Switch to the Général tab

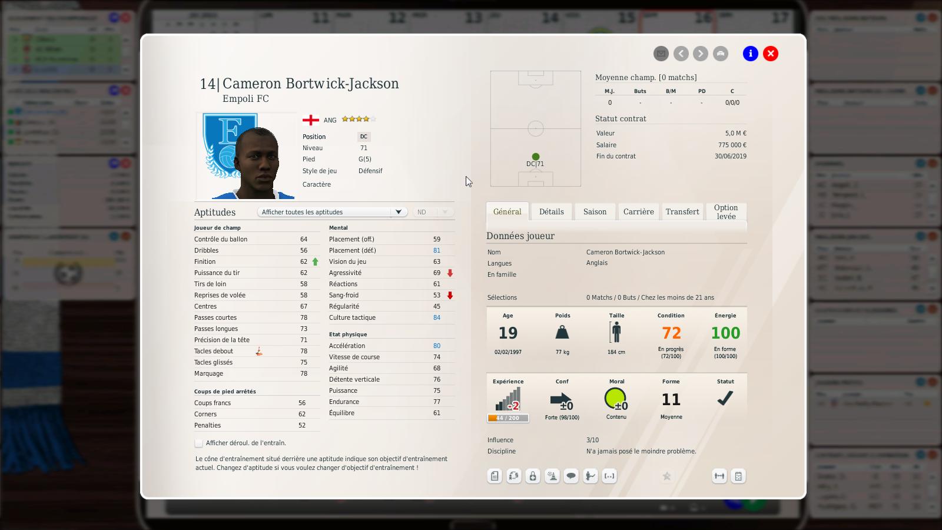tap(508, 212)
